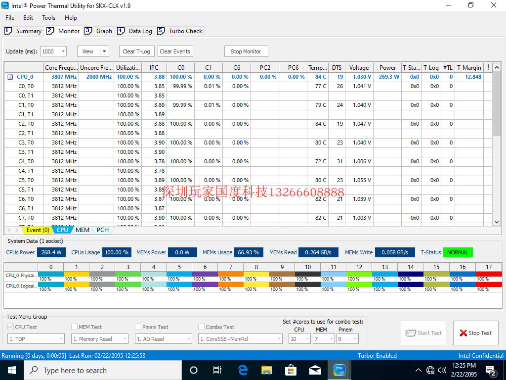The width and height of the screenshot is (506, 380).
Task: Enable the Combo Test checkbox
Action: click(x=202, y=327)
